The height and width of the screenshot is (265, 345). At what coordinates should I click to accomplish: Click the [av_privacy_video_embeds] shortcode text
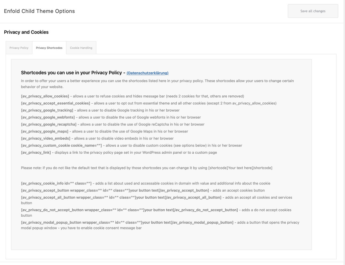pyautogui.click(x=45, y=138)
